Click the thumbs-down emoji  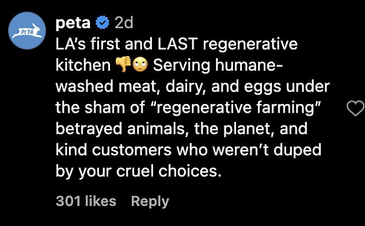pos(123,64)
